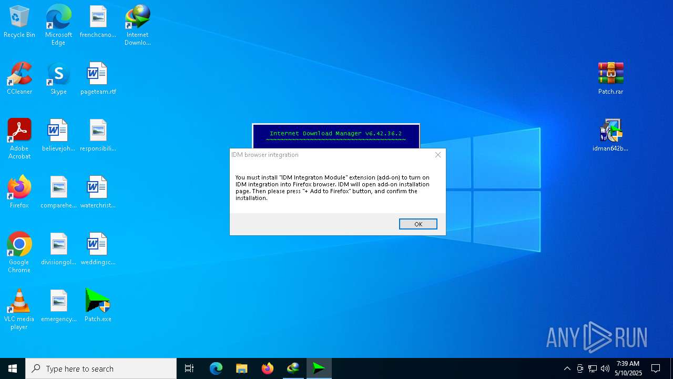Open the Microsoft Edge desktop shortcut

point(58,25)
